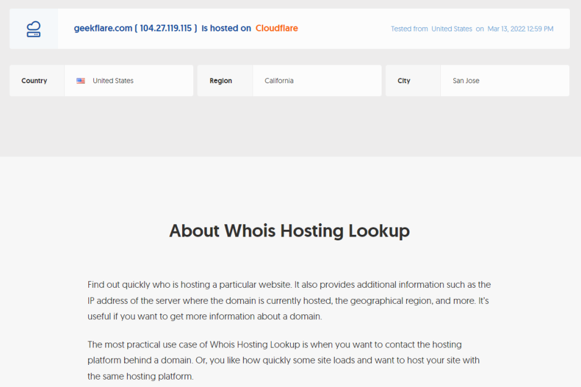This screenshot has width=581, height=387.
Task: Click the 'About Whois Hosting Lookup' heading
Action: point(290,231)
